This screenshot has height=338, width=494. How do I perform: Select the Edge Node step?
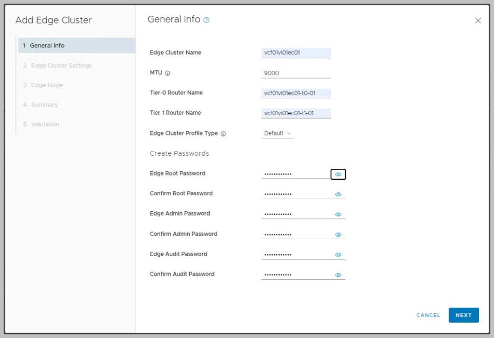click(x=47, y=85)
